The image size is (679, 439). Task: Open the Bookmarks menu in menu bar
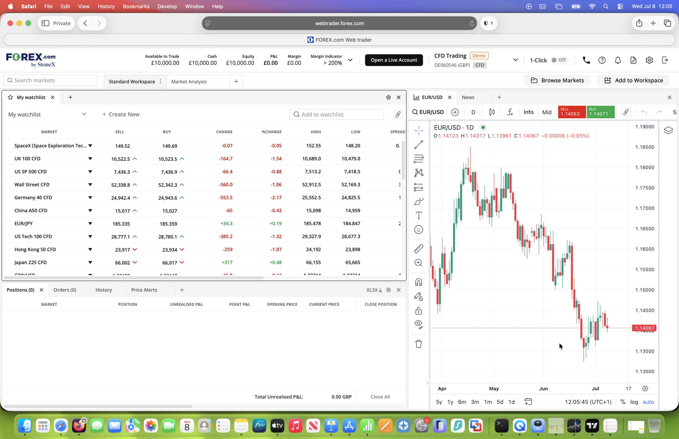coord(136,6)
